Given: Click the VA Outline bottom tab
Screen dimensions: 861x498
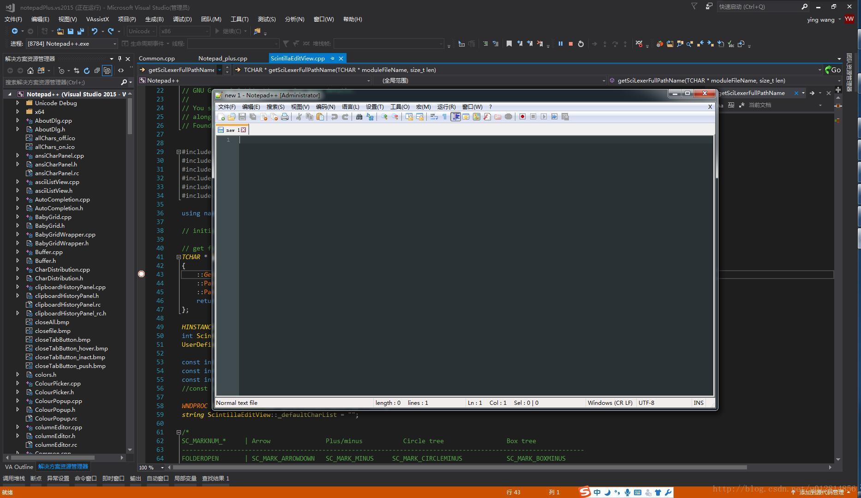Looking at the screenshot, I should click(19, 467).
